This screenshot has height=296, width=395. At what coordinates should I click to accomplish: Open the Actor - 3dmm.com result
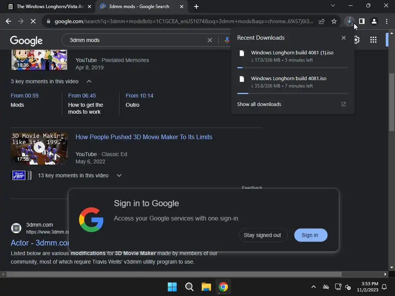pos(40,243)
